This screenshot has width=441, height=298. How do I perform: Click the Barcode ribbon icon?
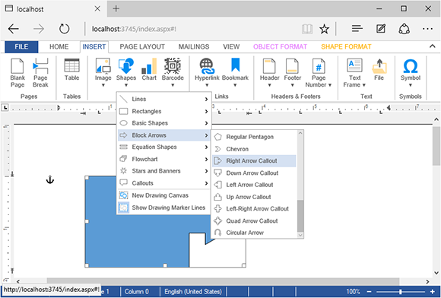point(173,72)
